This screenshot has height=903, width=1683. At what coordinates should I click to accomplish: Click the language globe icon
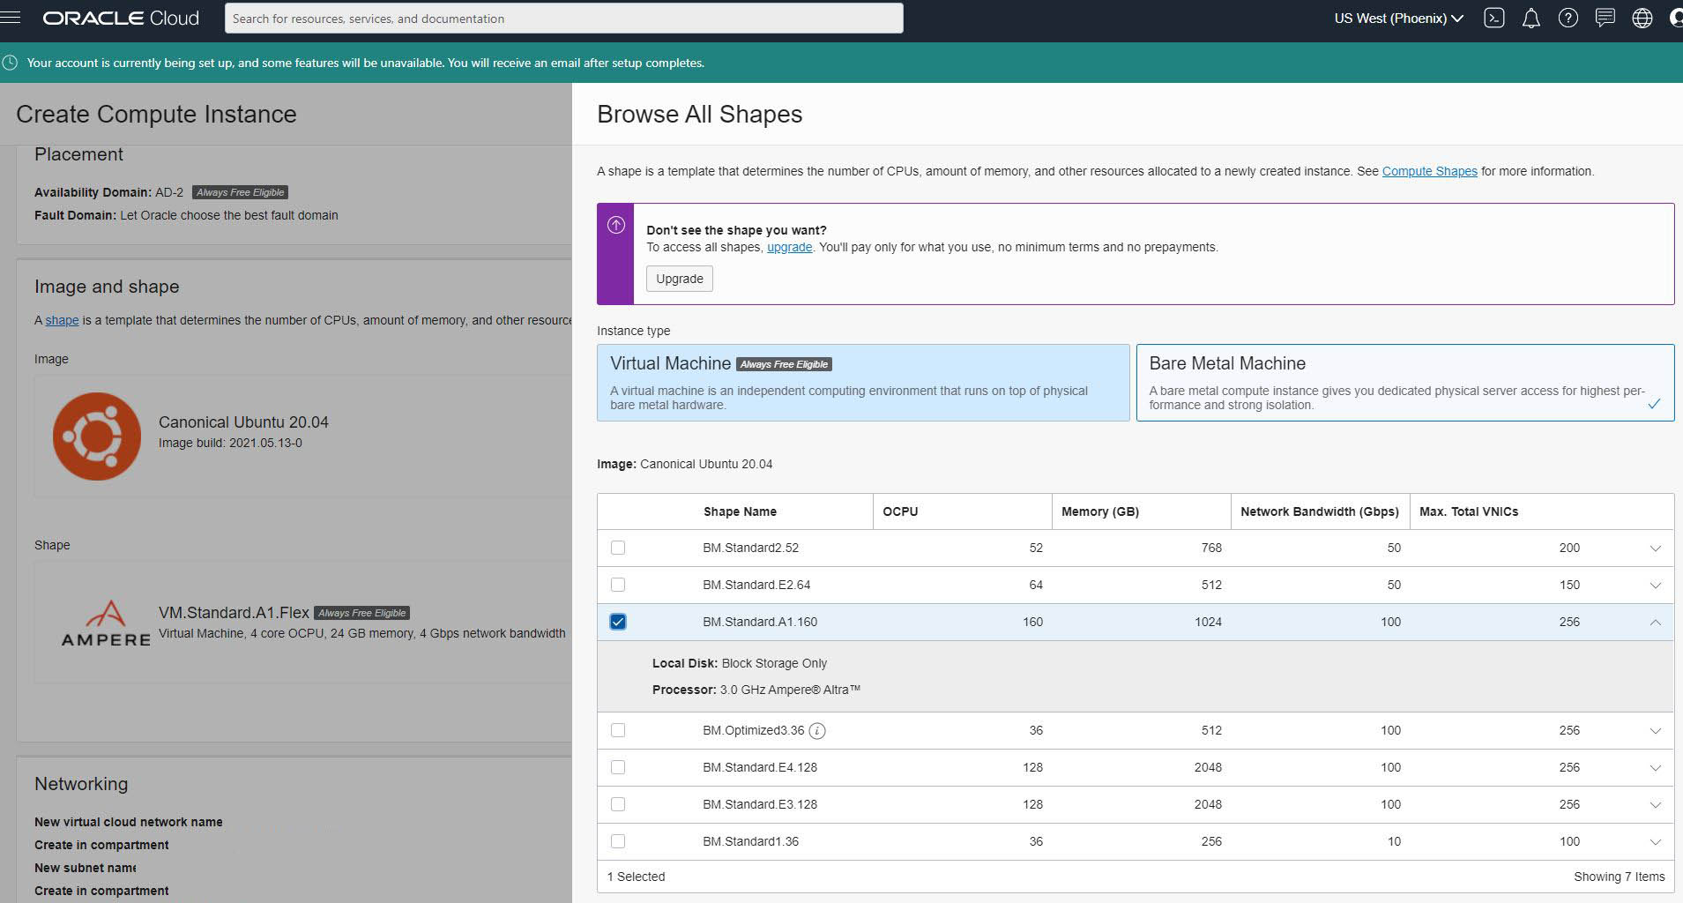tap(1642, 19)
